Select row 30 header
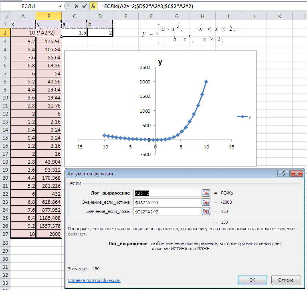The height and width of the screenshot is (290, 307). click(x=5, y=259)
